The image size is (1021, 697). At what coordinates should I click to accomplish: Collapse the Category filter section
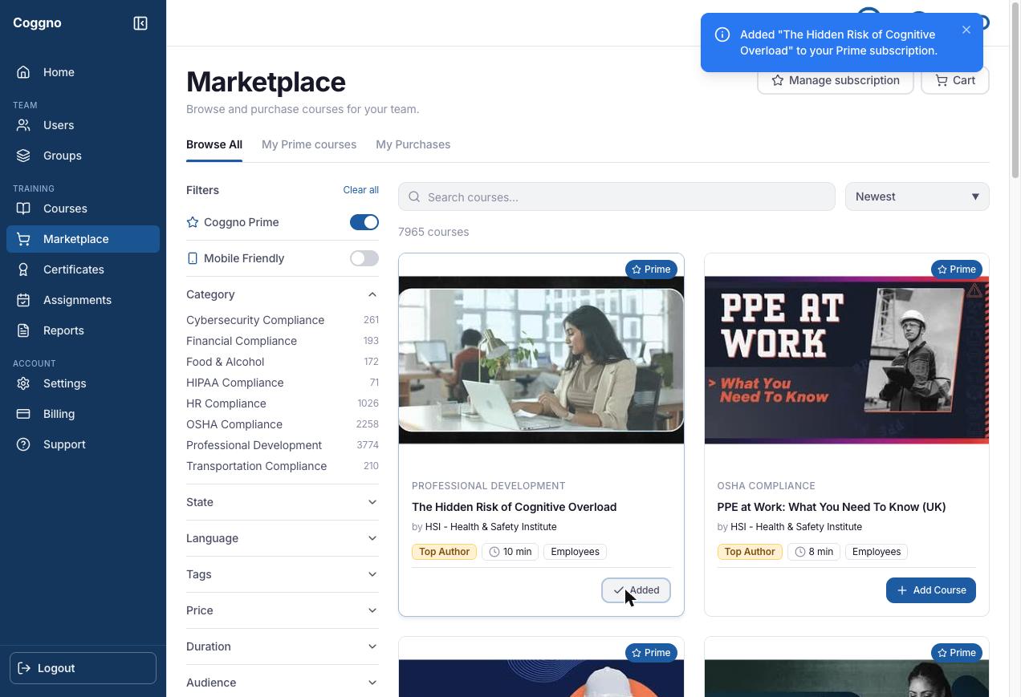click(283, 294)
